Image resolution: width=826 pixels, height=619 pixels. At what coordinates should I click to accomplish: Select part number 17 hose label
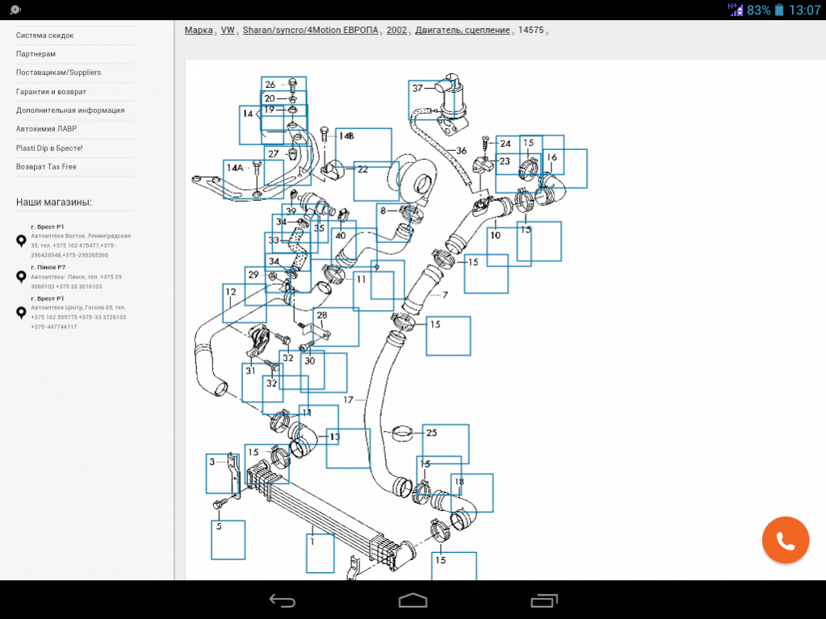pos(349,399)
